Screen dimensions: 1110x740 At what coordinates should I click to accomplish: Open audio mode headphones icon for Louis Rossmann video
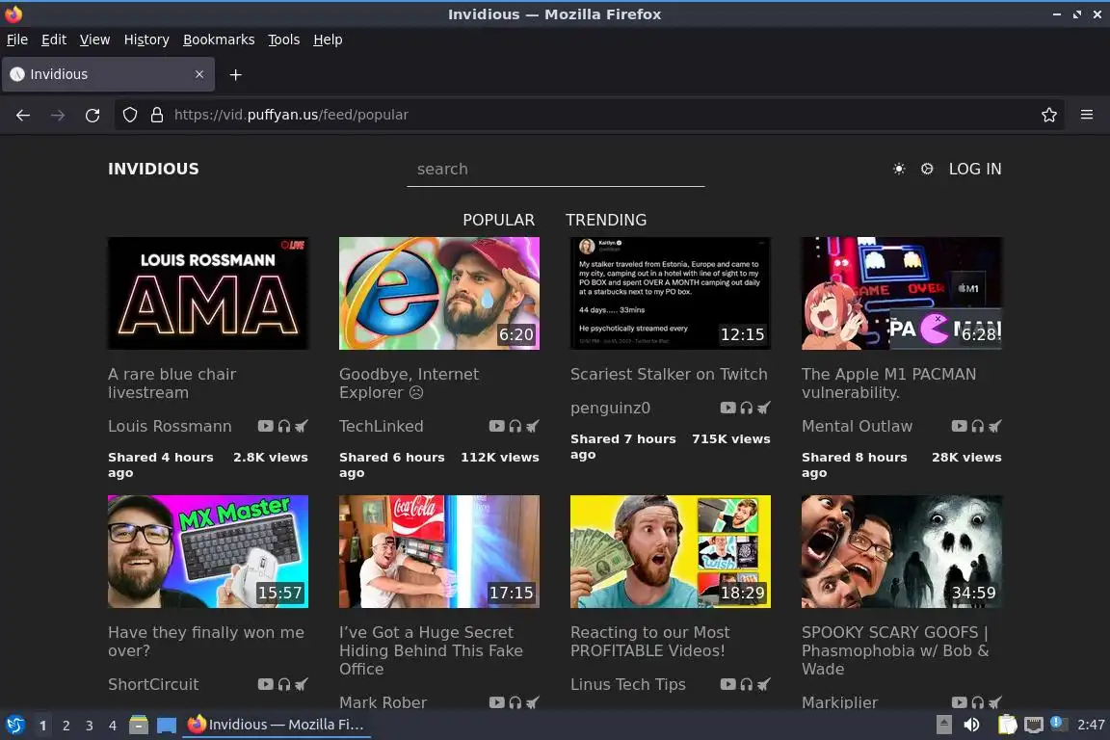(x=284, y=426)
